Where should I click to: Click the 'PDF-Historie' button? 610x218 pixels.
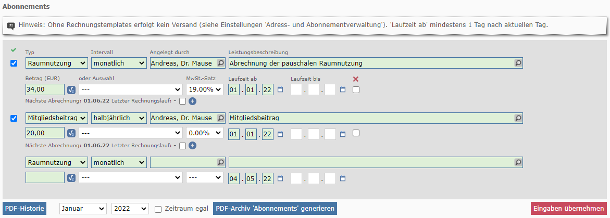click(x=24, y=209)
